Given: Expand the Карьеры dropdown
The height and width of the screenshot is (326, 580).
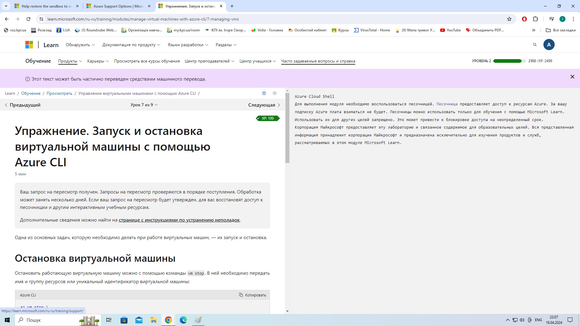Looking at the screenshot, I should 98,61.
